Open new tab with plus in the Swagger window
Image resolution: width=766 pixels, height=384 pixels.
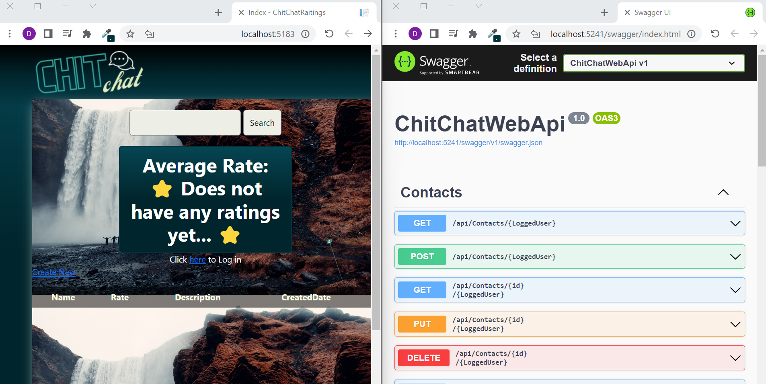(x=604, y=12)
